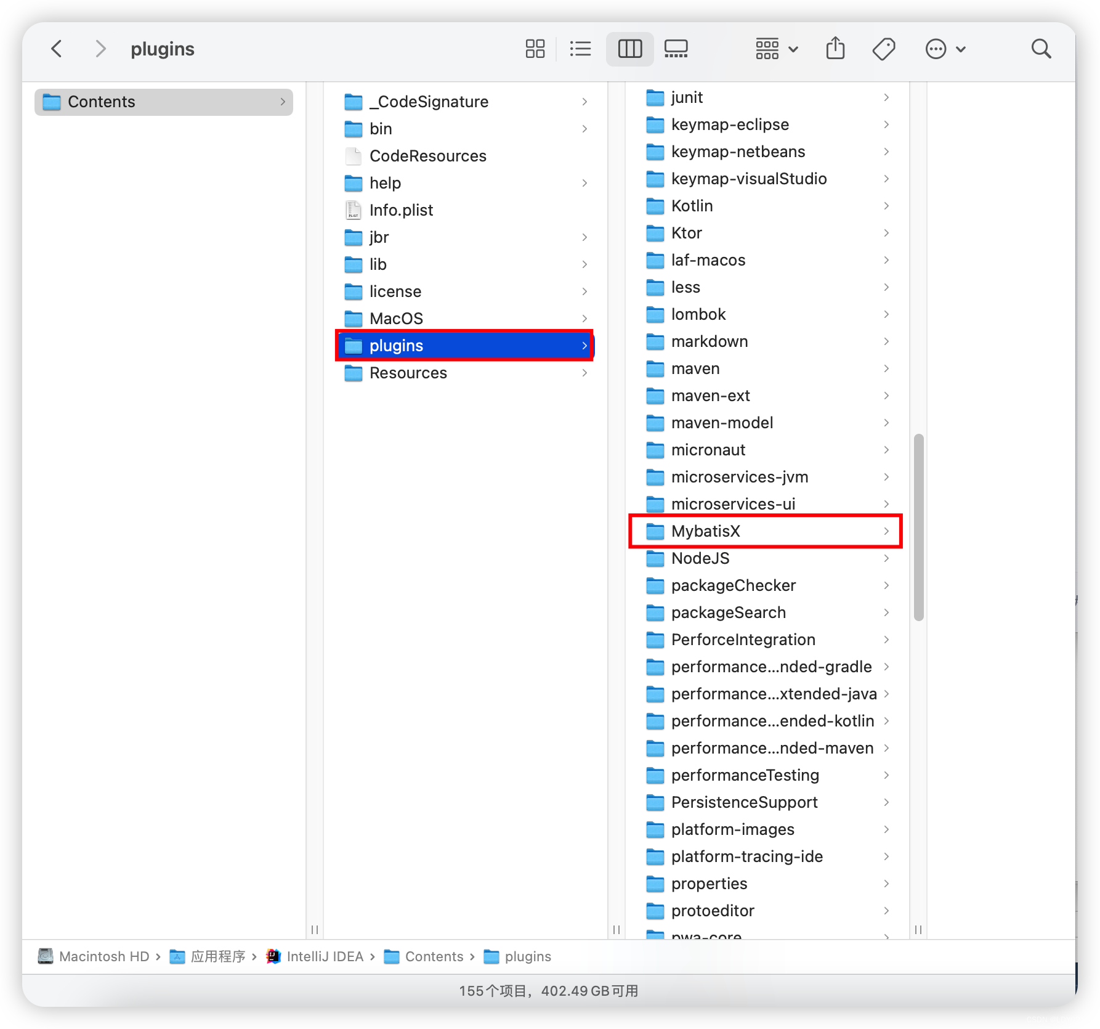Open the less folder

point(767,287)
